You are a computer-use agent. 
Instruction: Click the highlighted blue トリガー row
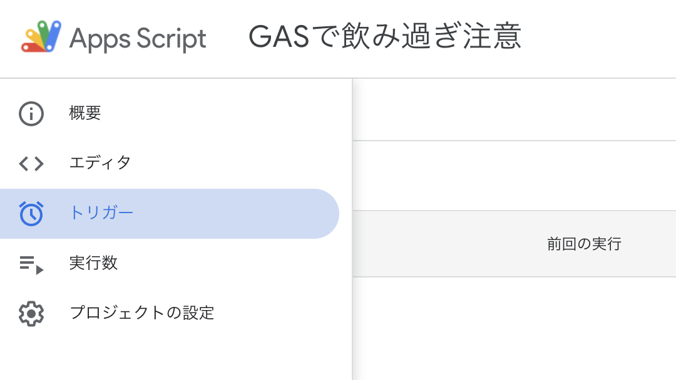(169, 213)
